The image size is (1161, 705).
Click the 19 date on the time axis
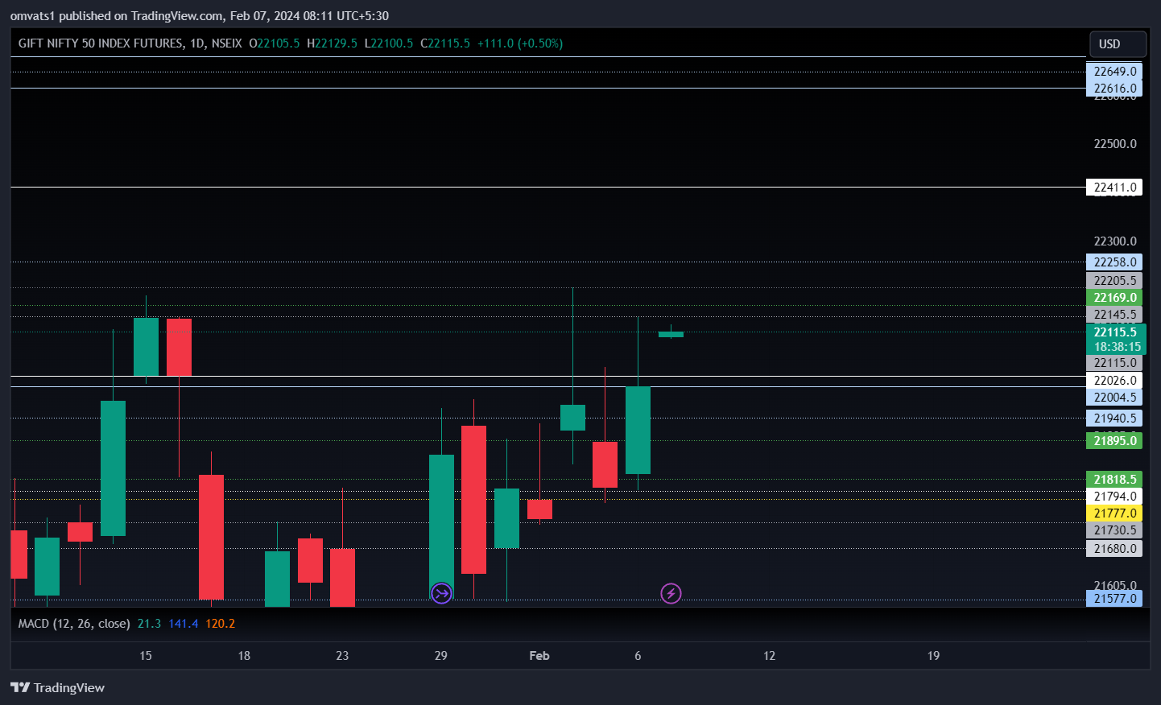(x=934, y=656)
